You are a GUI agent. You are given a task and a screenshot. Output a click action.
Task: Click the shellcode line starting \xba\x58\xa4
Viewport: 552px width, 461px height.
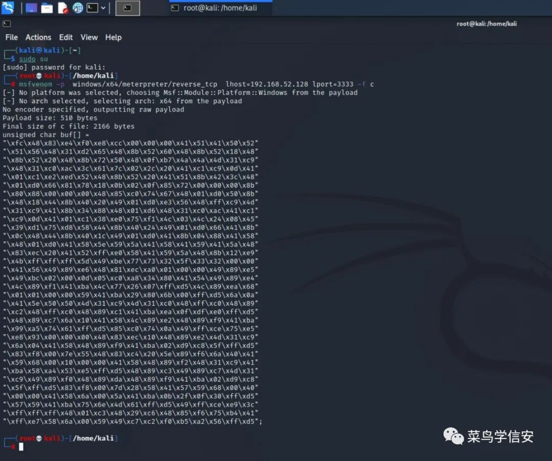(131, 371)
